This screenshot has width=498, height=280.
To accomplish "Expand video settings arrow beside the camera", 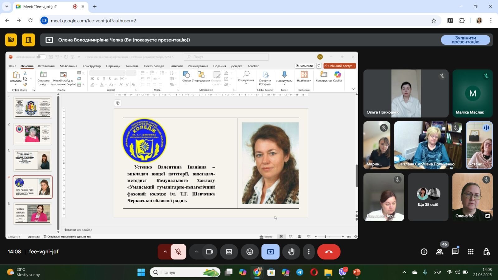I will (196, 252).
